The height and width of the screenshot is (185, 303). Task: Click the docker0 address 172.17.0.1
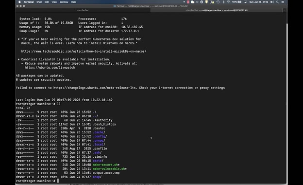(x=130, y=31)
